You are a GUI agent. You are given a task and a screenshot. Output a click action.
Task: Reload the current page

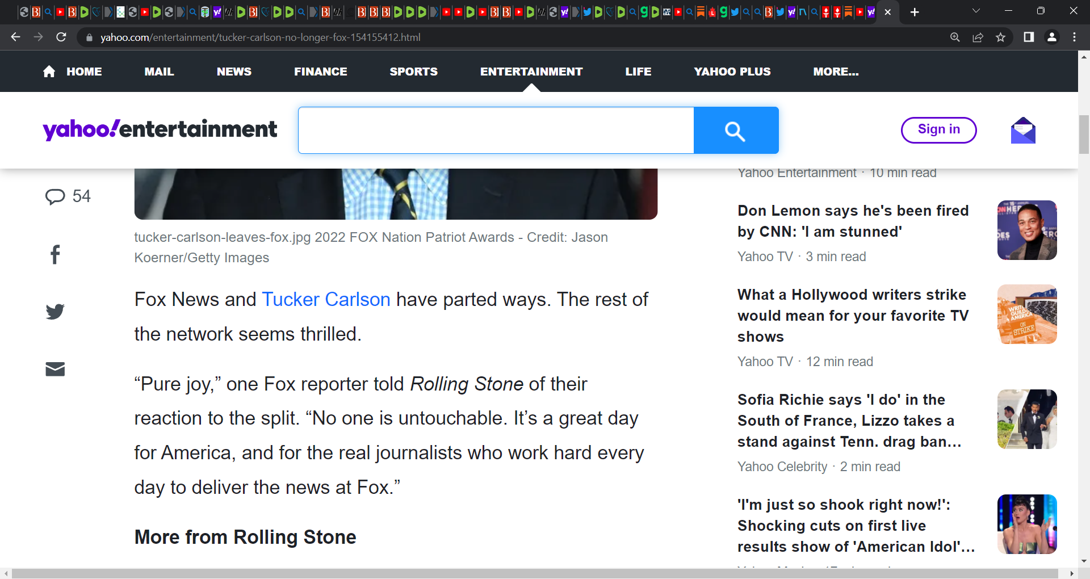coord(61,37)
